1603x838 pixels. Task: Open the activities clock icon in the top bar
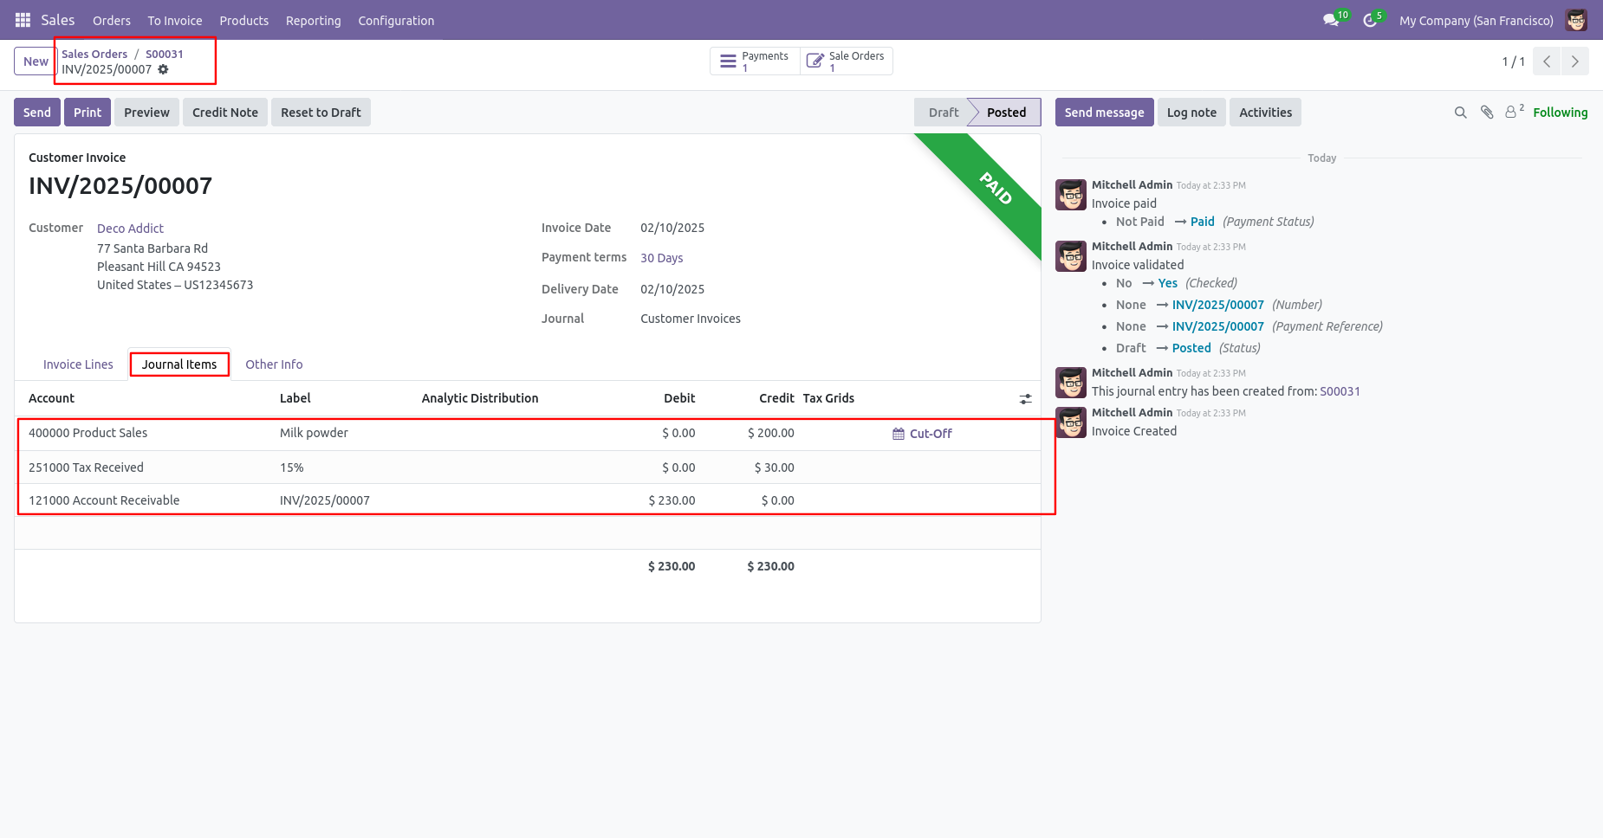(1371, 20)
